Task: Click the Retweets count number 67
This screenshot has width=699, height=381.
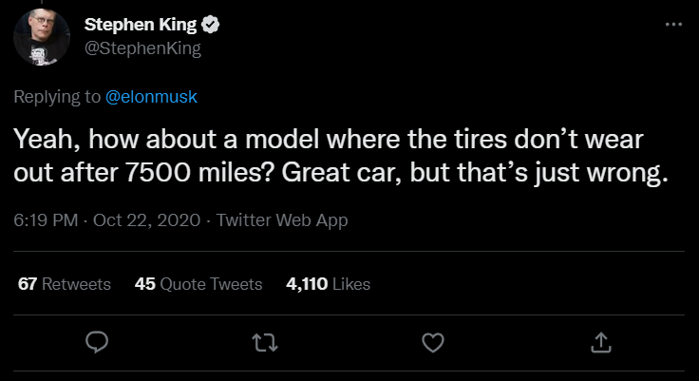Action: pos(28,283)
